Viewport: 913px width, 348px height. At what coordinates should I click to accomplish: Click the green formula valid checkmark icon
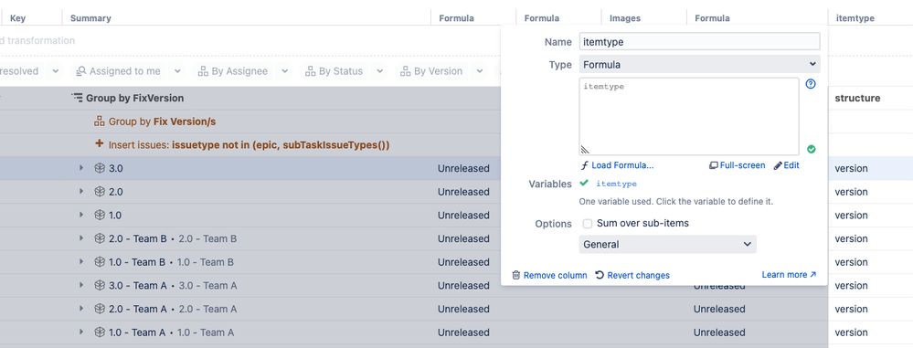coord(812,150)
